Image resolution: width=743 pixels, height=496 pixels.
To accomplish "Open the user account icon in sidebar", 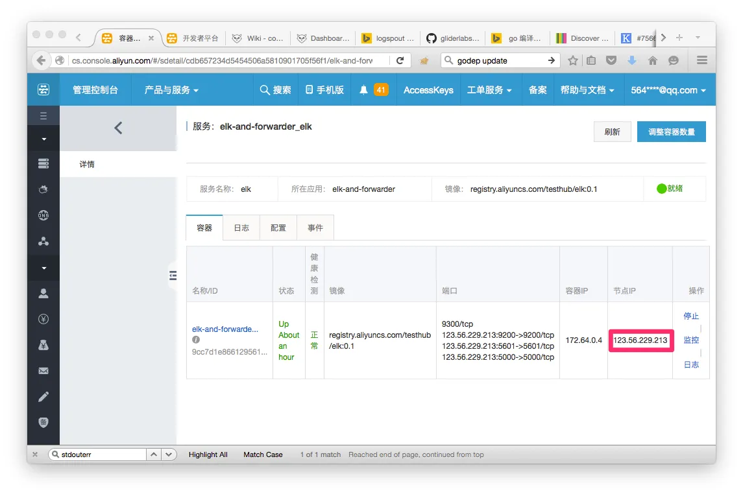I will click(43, 294).
